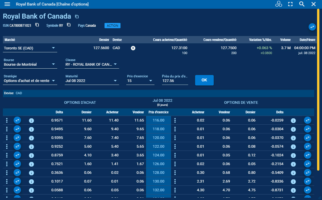Screen dimensions: 322x200
Task: Expand the Bourse de Montréal dropdown
Action: point(53,64)
